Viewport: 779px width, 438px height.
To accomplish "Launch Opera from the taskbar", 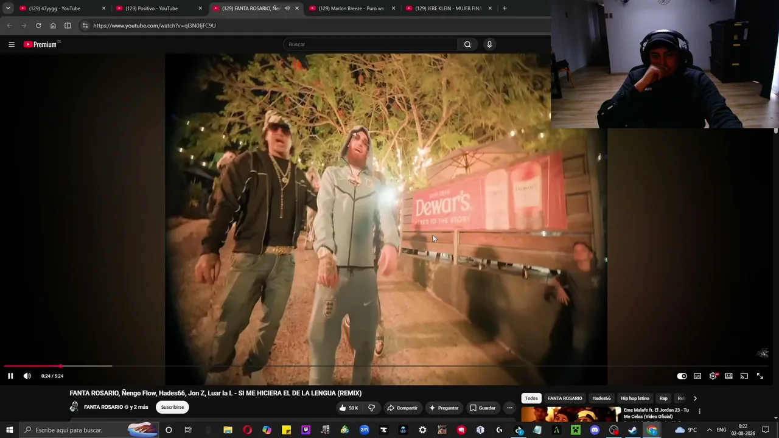I will [x=247, y=430].
